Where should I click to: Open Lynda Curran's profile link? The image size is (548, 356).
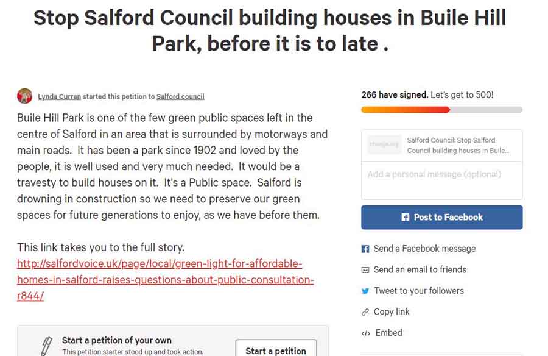point(59,96)
